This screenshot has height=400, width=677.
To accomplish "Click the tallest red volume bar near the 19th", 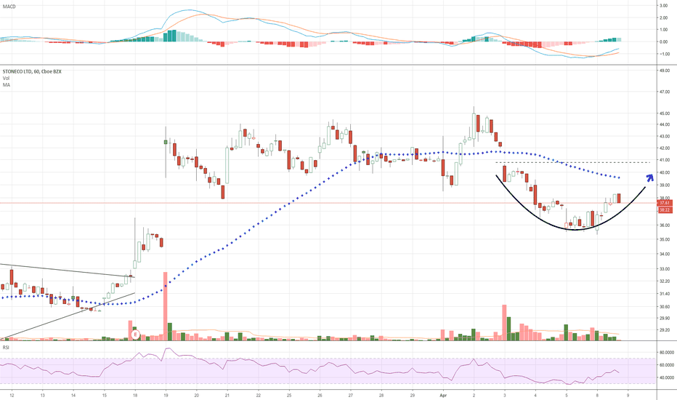I will click(x=165, y=306).
